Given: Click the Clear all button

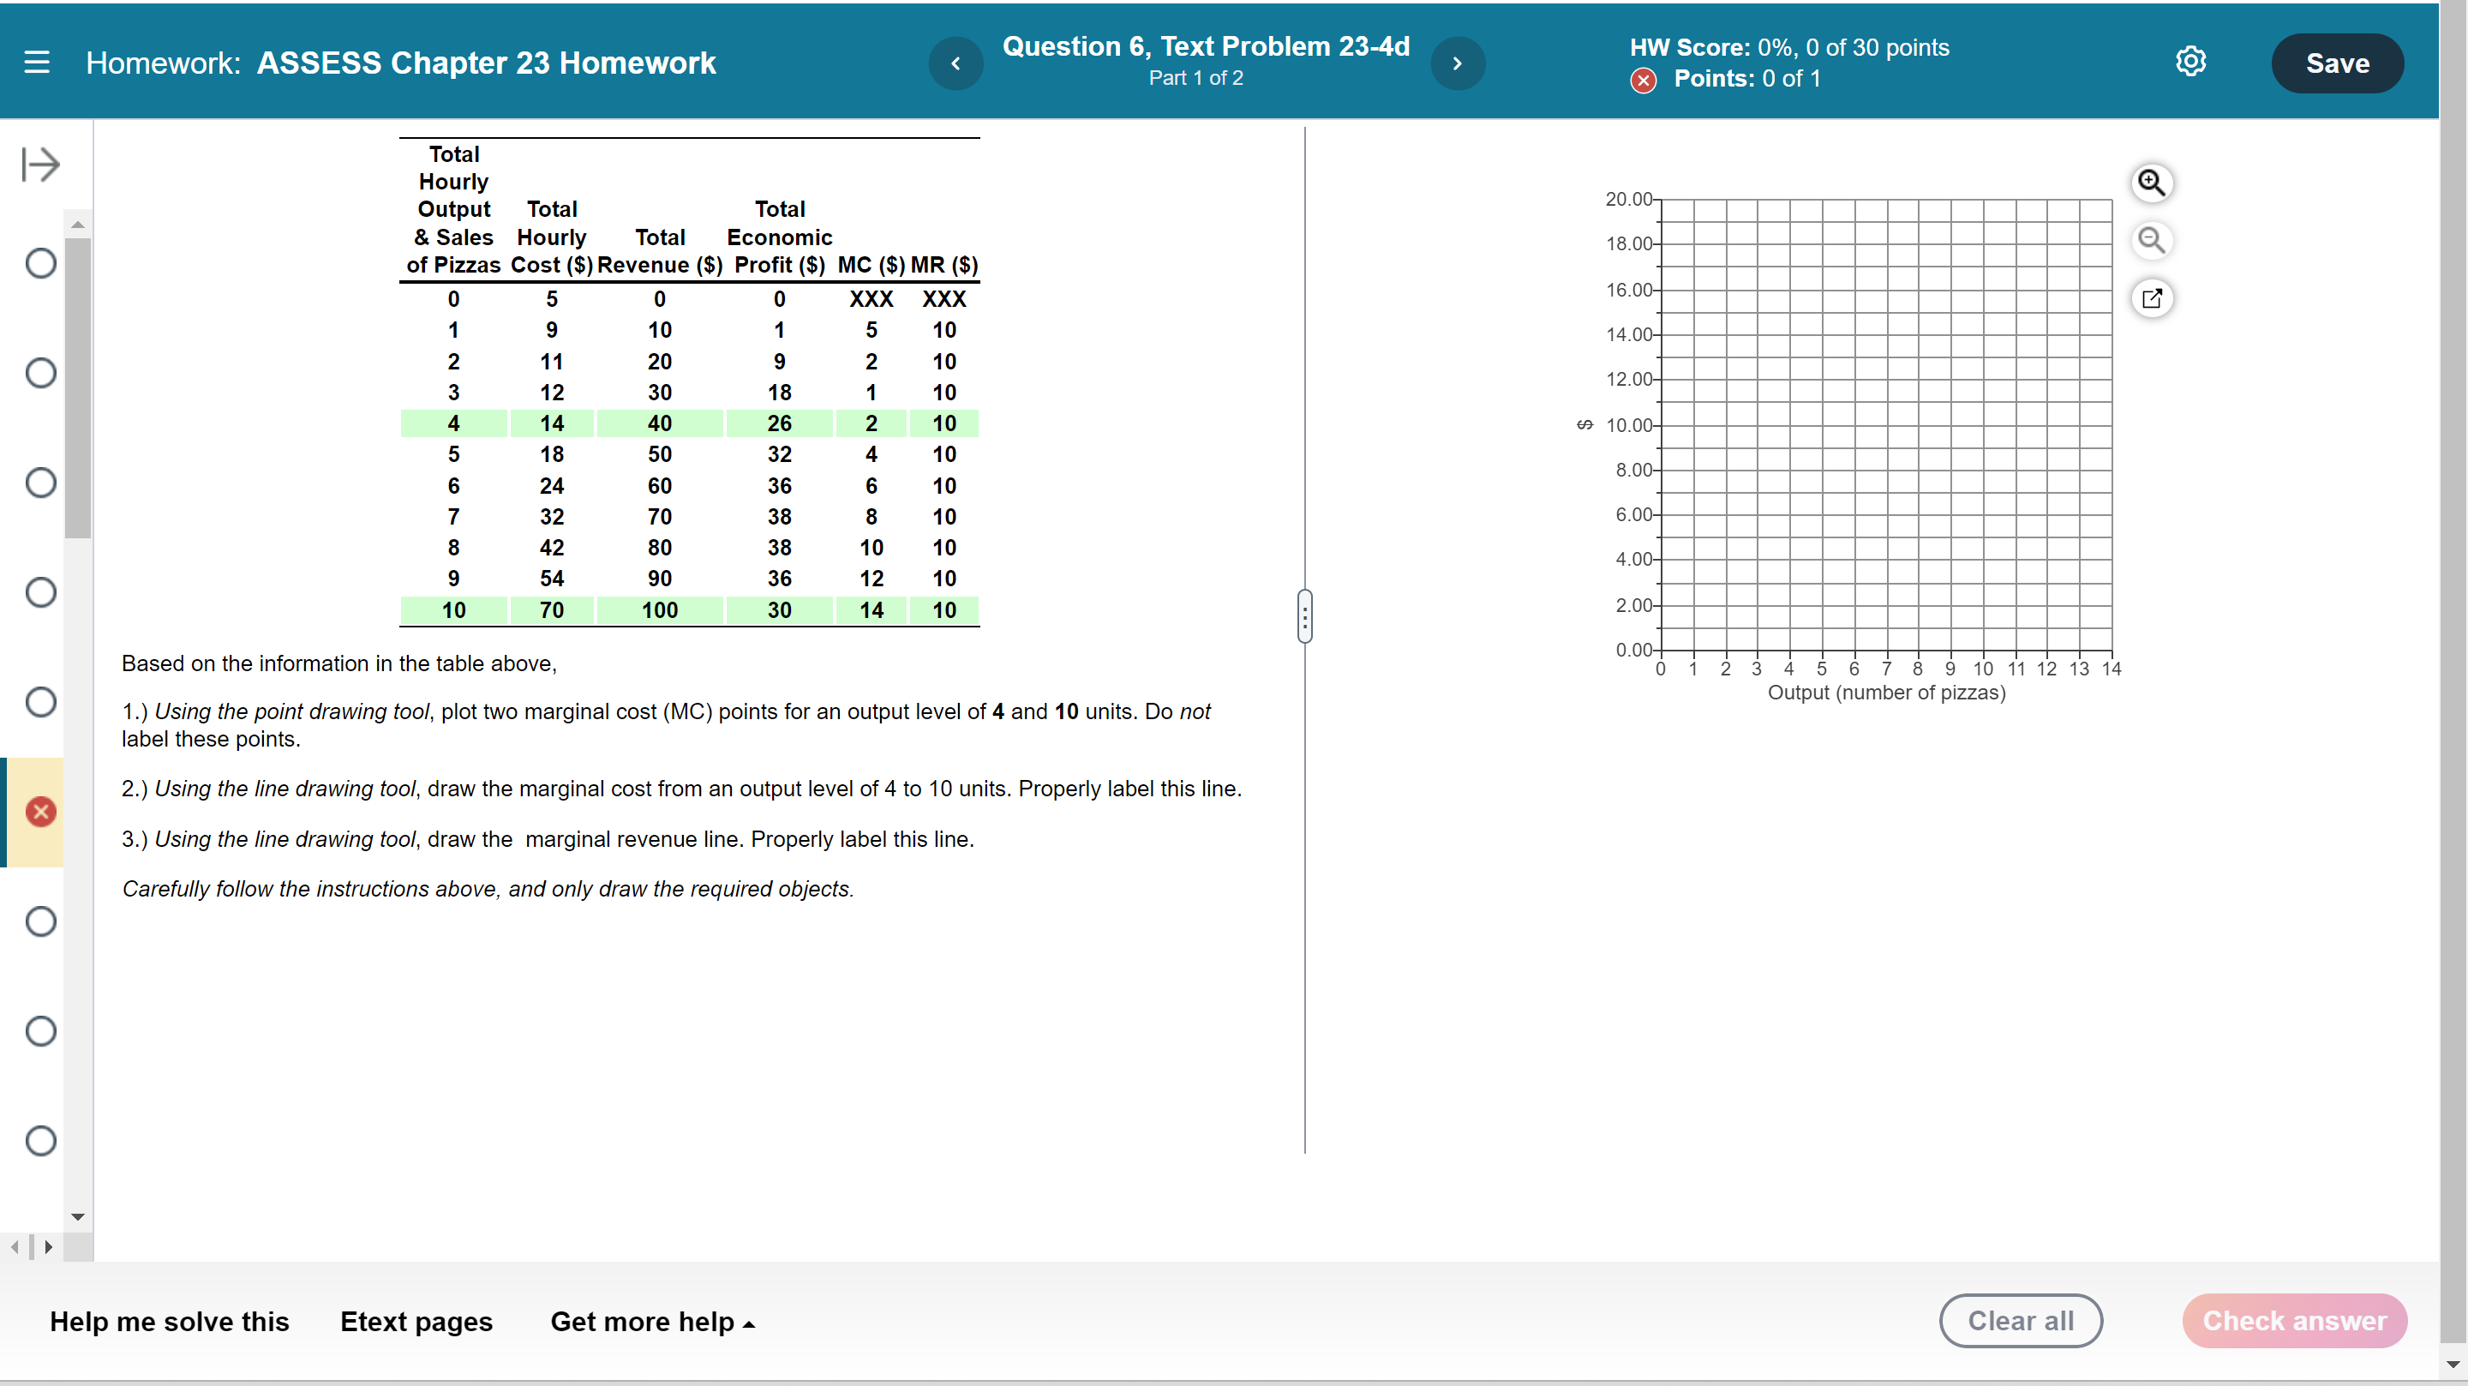Looking at the screenshot, I should coord(2020,1321).
